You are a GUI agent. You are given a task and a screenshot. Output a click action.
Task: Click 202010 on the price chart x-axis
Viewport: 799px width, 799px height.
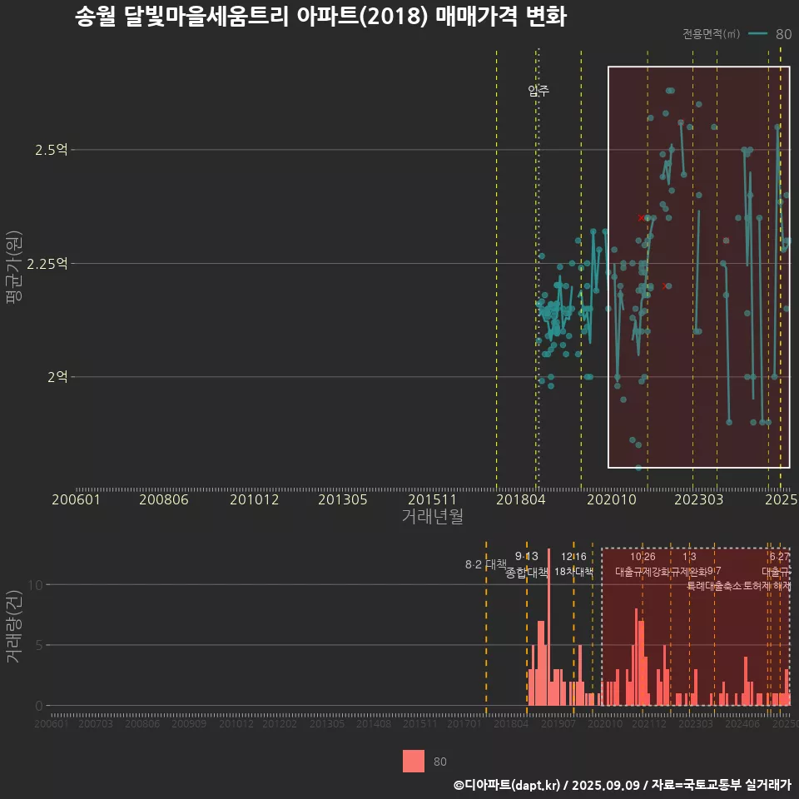tap(612, 499)
